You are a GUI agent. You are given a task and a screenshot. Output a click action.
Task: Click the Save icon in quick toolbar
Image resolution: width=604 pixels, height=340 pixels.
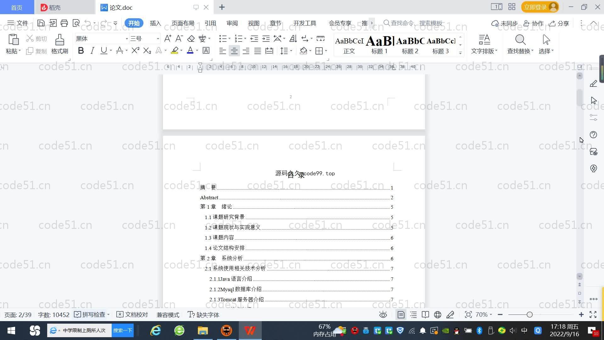click(41, 23)
